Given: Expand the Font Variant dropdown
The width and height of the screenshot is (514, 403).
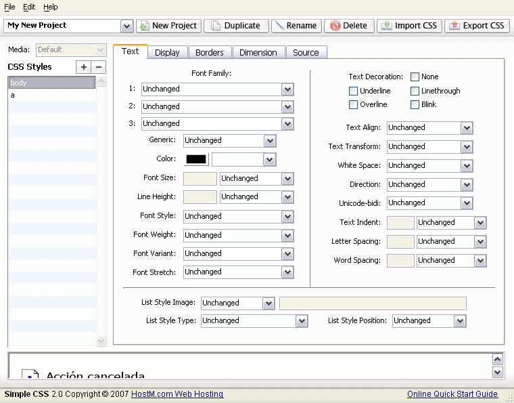Looking at the screenshot, I should [287, 254].
